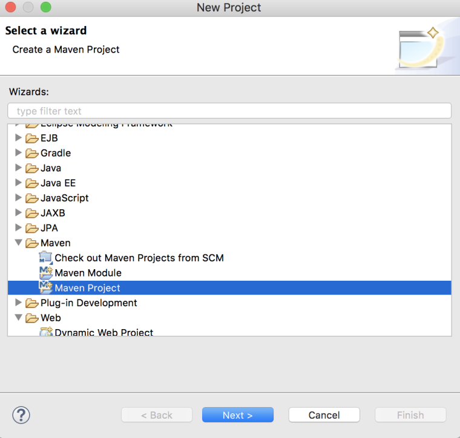This screenshot has height=438, width=460.
Task: Select the Plug-in Development label
Action: click(89, 303)
